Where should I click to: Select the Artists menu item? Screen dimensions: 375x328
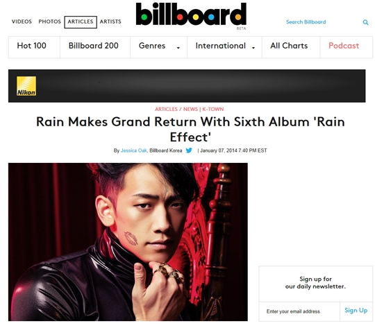(110, 21)
